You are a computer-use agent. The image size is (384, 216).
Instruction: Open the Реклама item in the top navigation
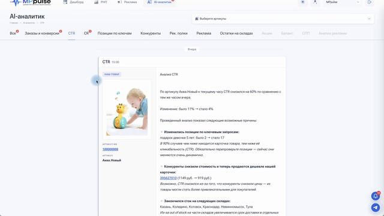tap(127, 2)
